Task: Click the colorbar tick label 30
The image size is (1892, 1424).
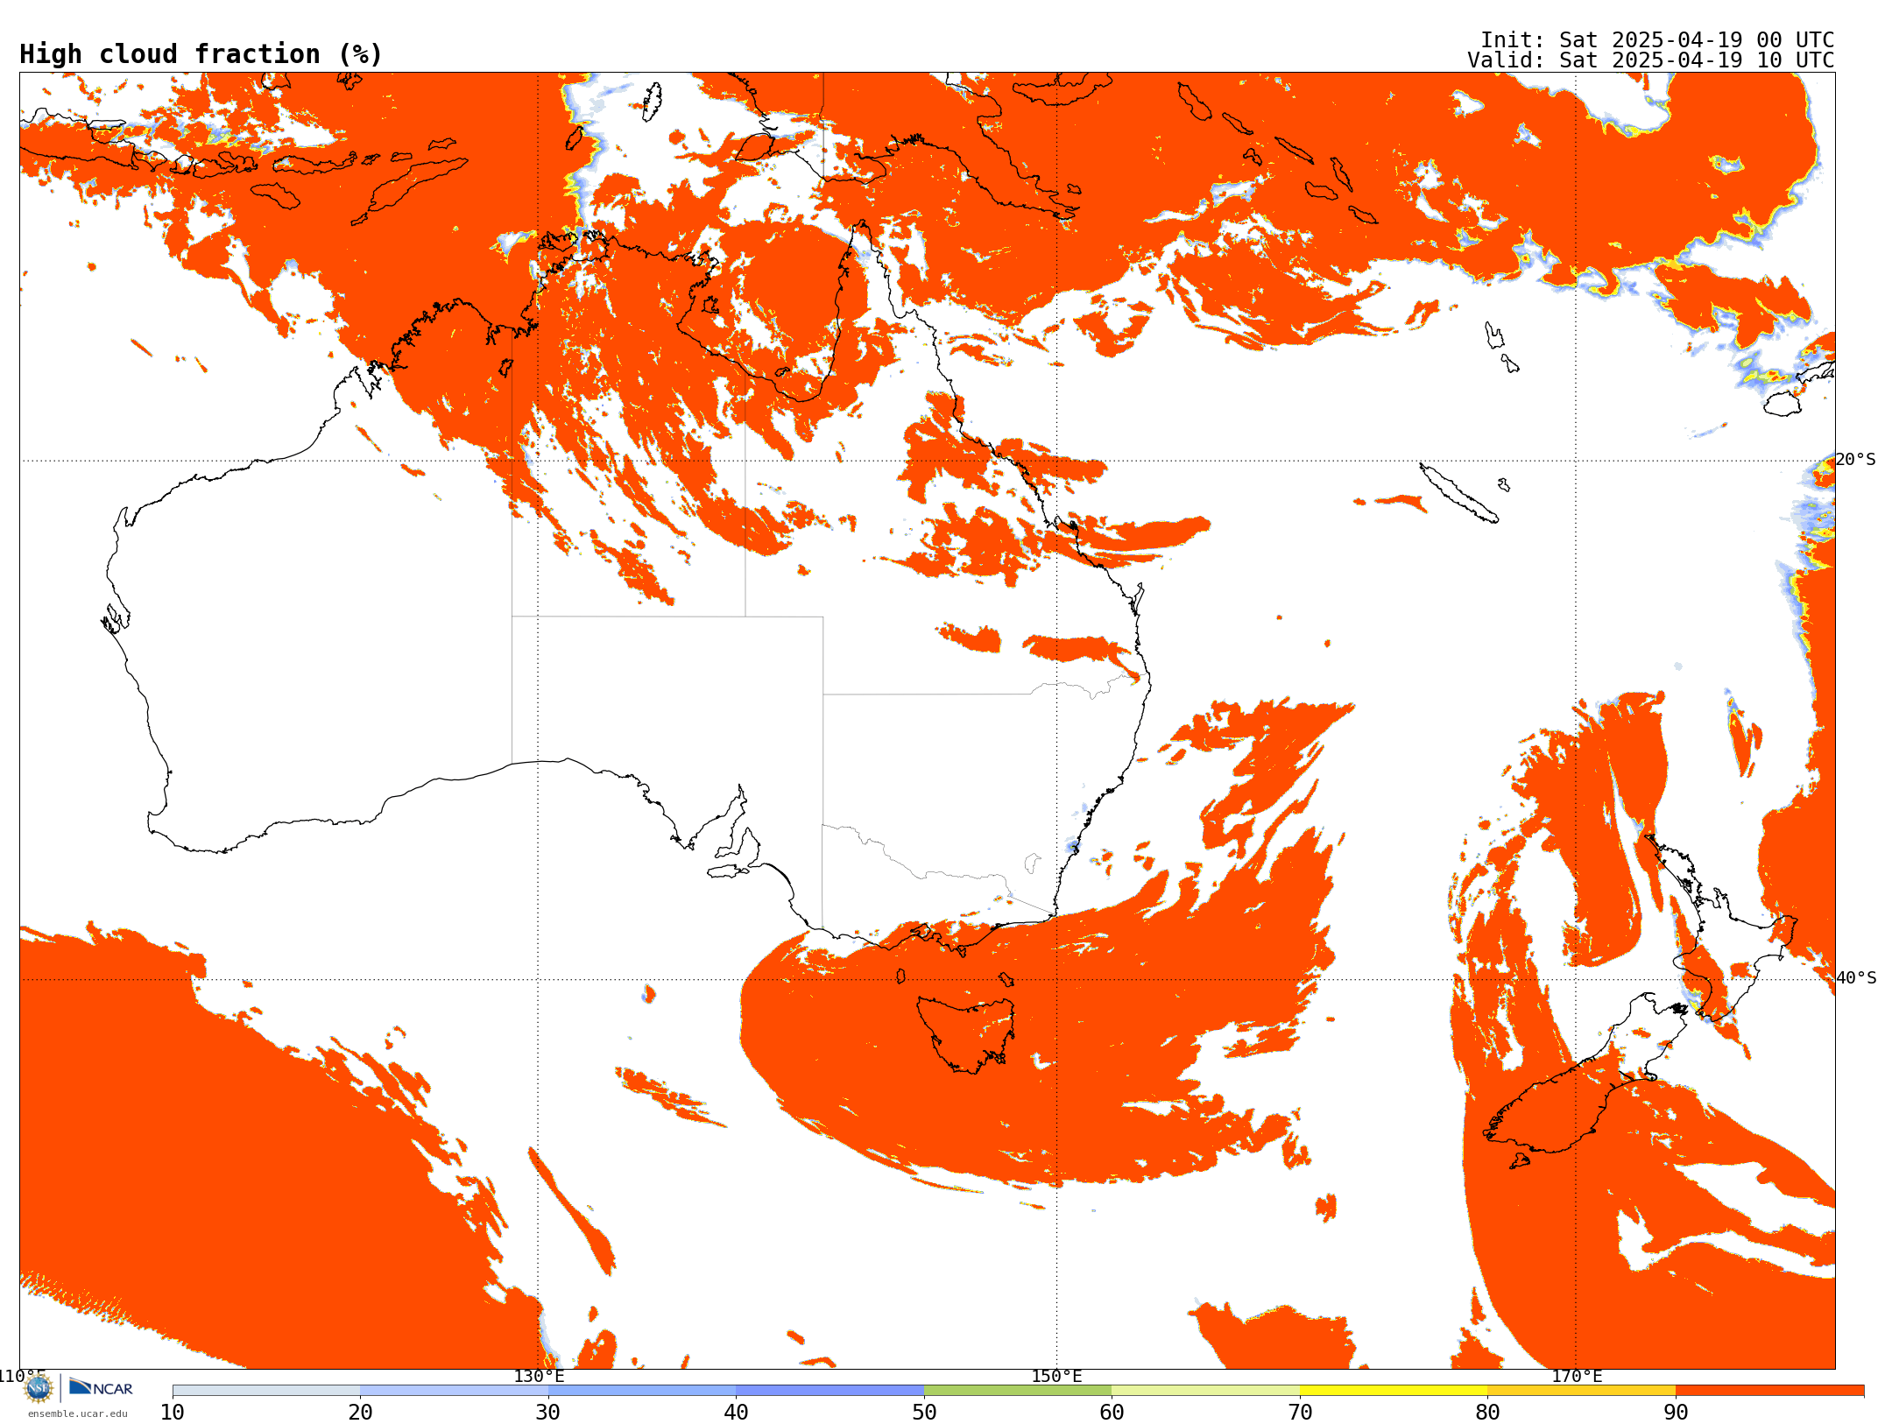Action: pyautogui.click(x=548, y=1413)
